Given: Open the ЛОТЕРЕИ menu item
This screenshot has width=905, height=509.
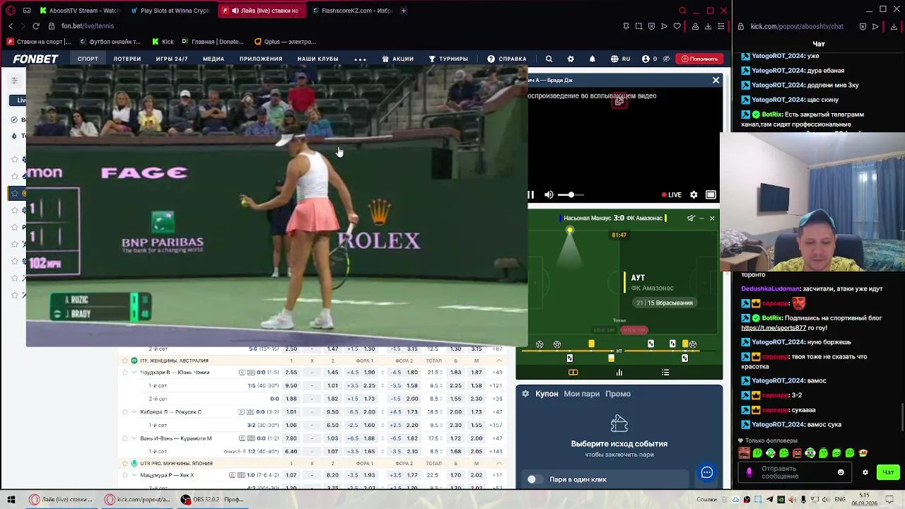Looking at the screenshot, I should tap(127, 59).
